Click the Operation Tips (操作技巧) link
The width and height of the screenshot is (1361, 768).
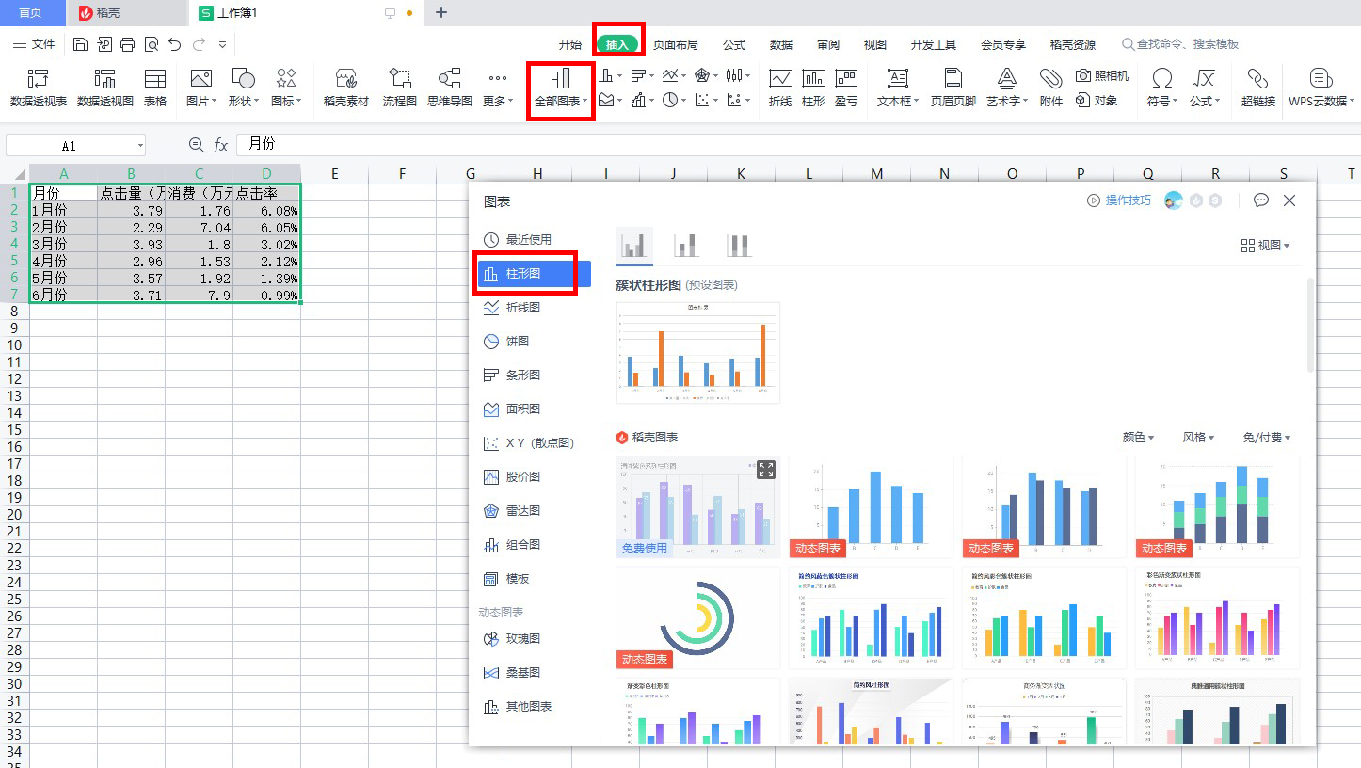[x=1119, y=200]
